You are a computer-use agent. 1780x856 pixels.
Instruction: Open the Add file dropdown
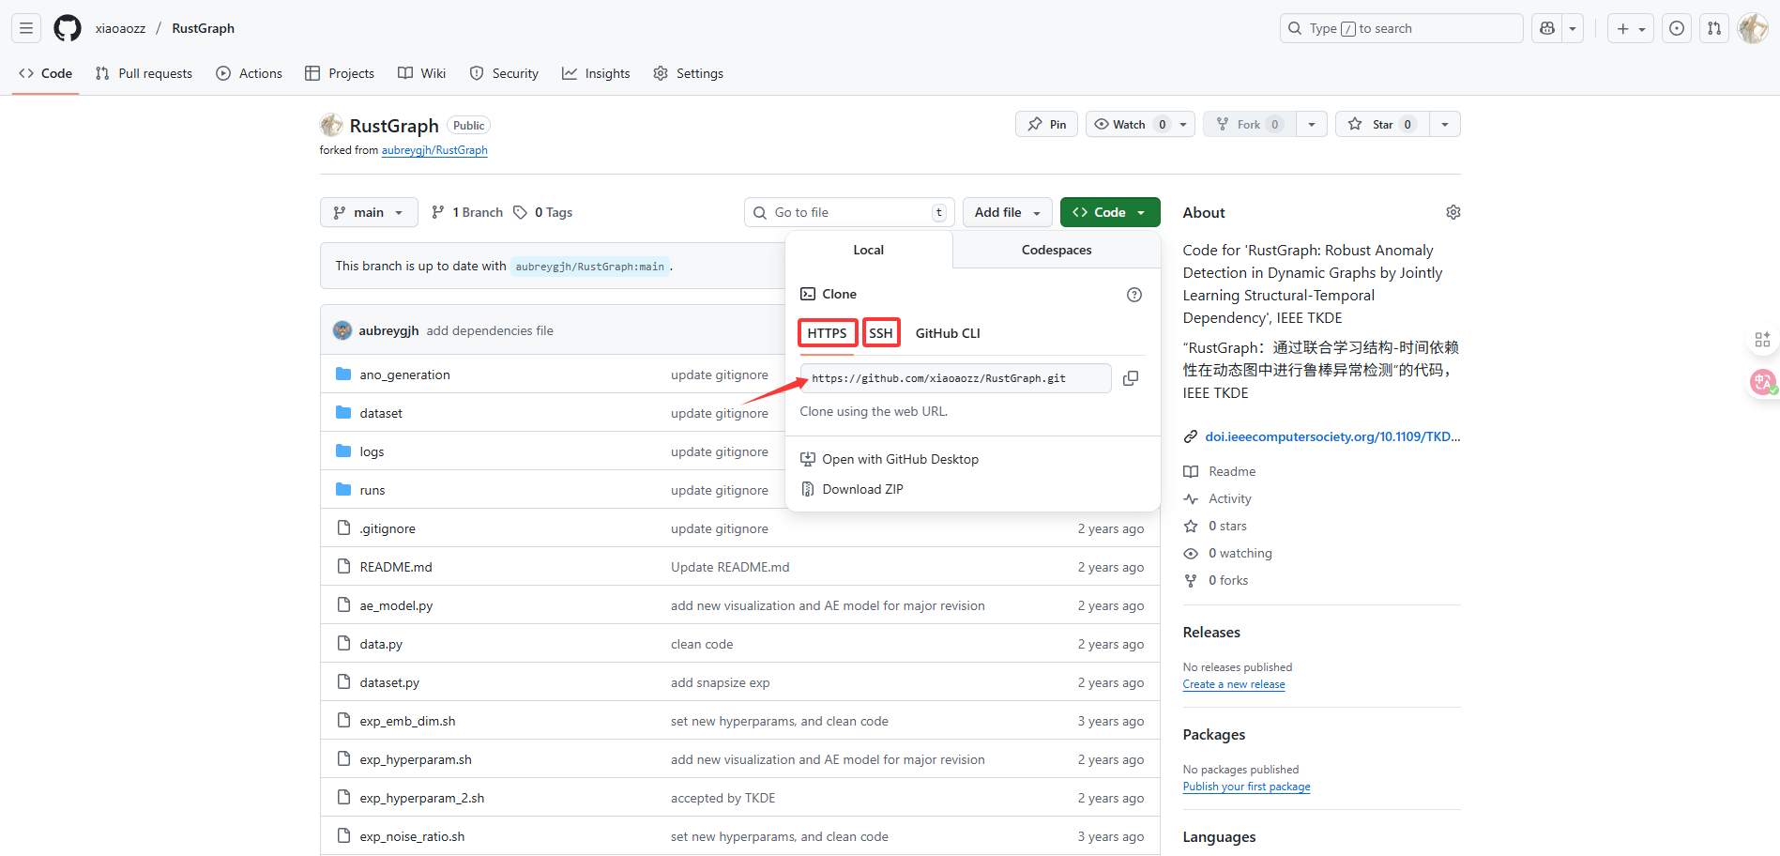click(1007, 212)
